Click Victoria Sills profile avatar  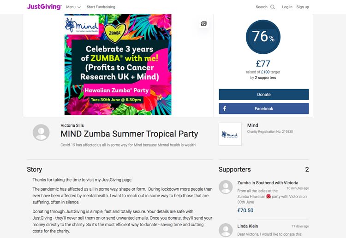[41, 132]
